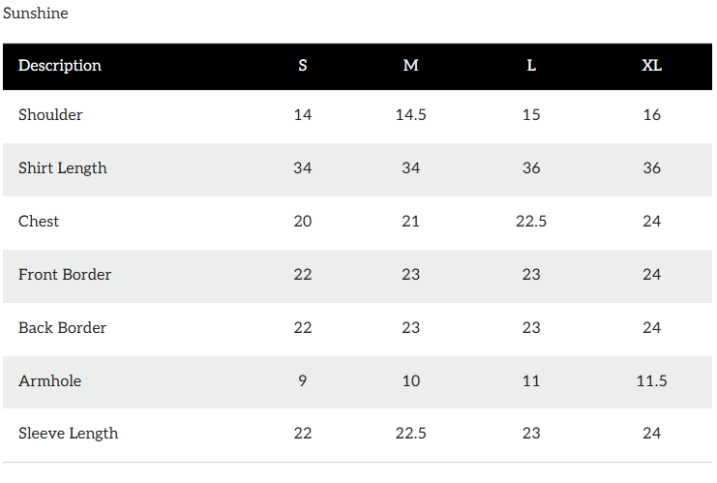
Task: Select the M size column header
Action: click(411, 66)
